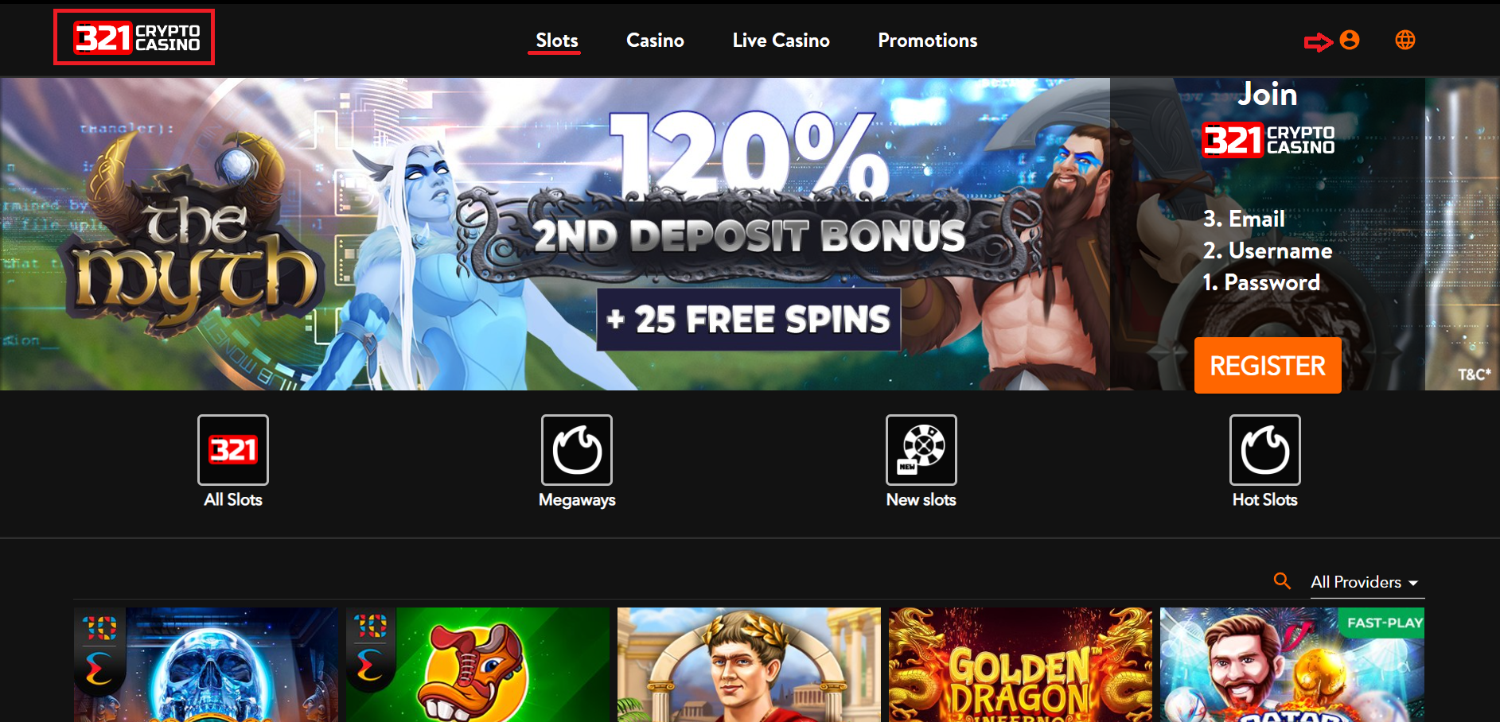
Task: Click the orange search magnifier icon
Action: [1282, 581]
